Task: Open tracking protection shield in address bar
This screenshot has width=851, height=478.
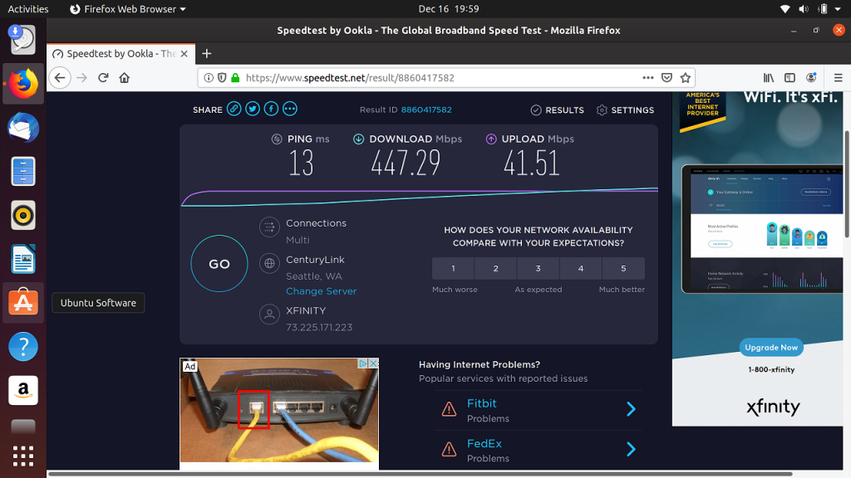Action: (222, 78)
